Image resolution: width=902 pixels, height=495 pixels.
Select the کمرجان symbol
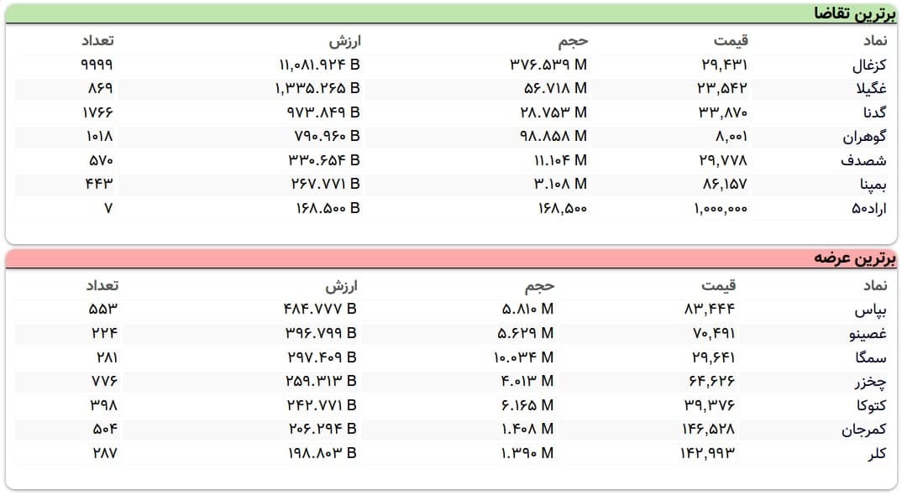pos(863,430)
